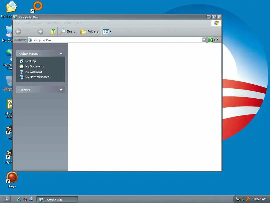This screenshot has height=203, width=270.
Task: Open the Favorites menu
Action: point(52,23)
